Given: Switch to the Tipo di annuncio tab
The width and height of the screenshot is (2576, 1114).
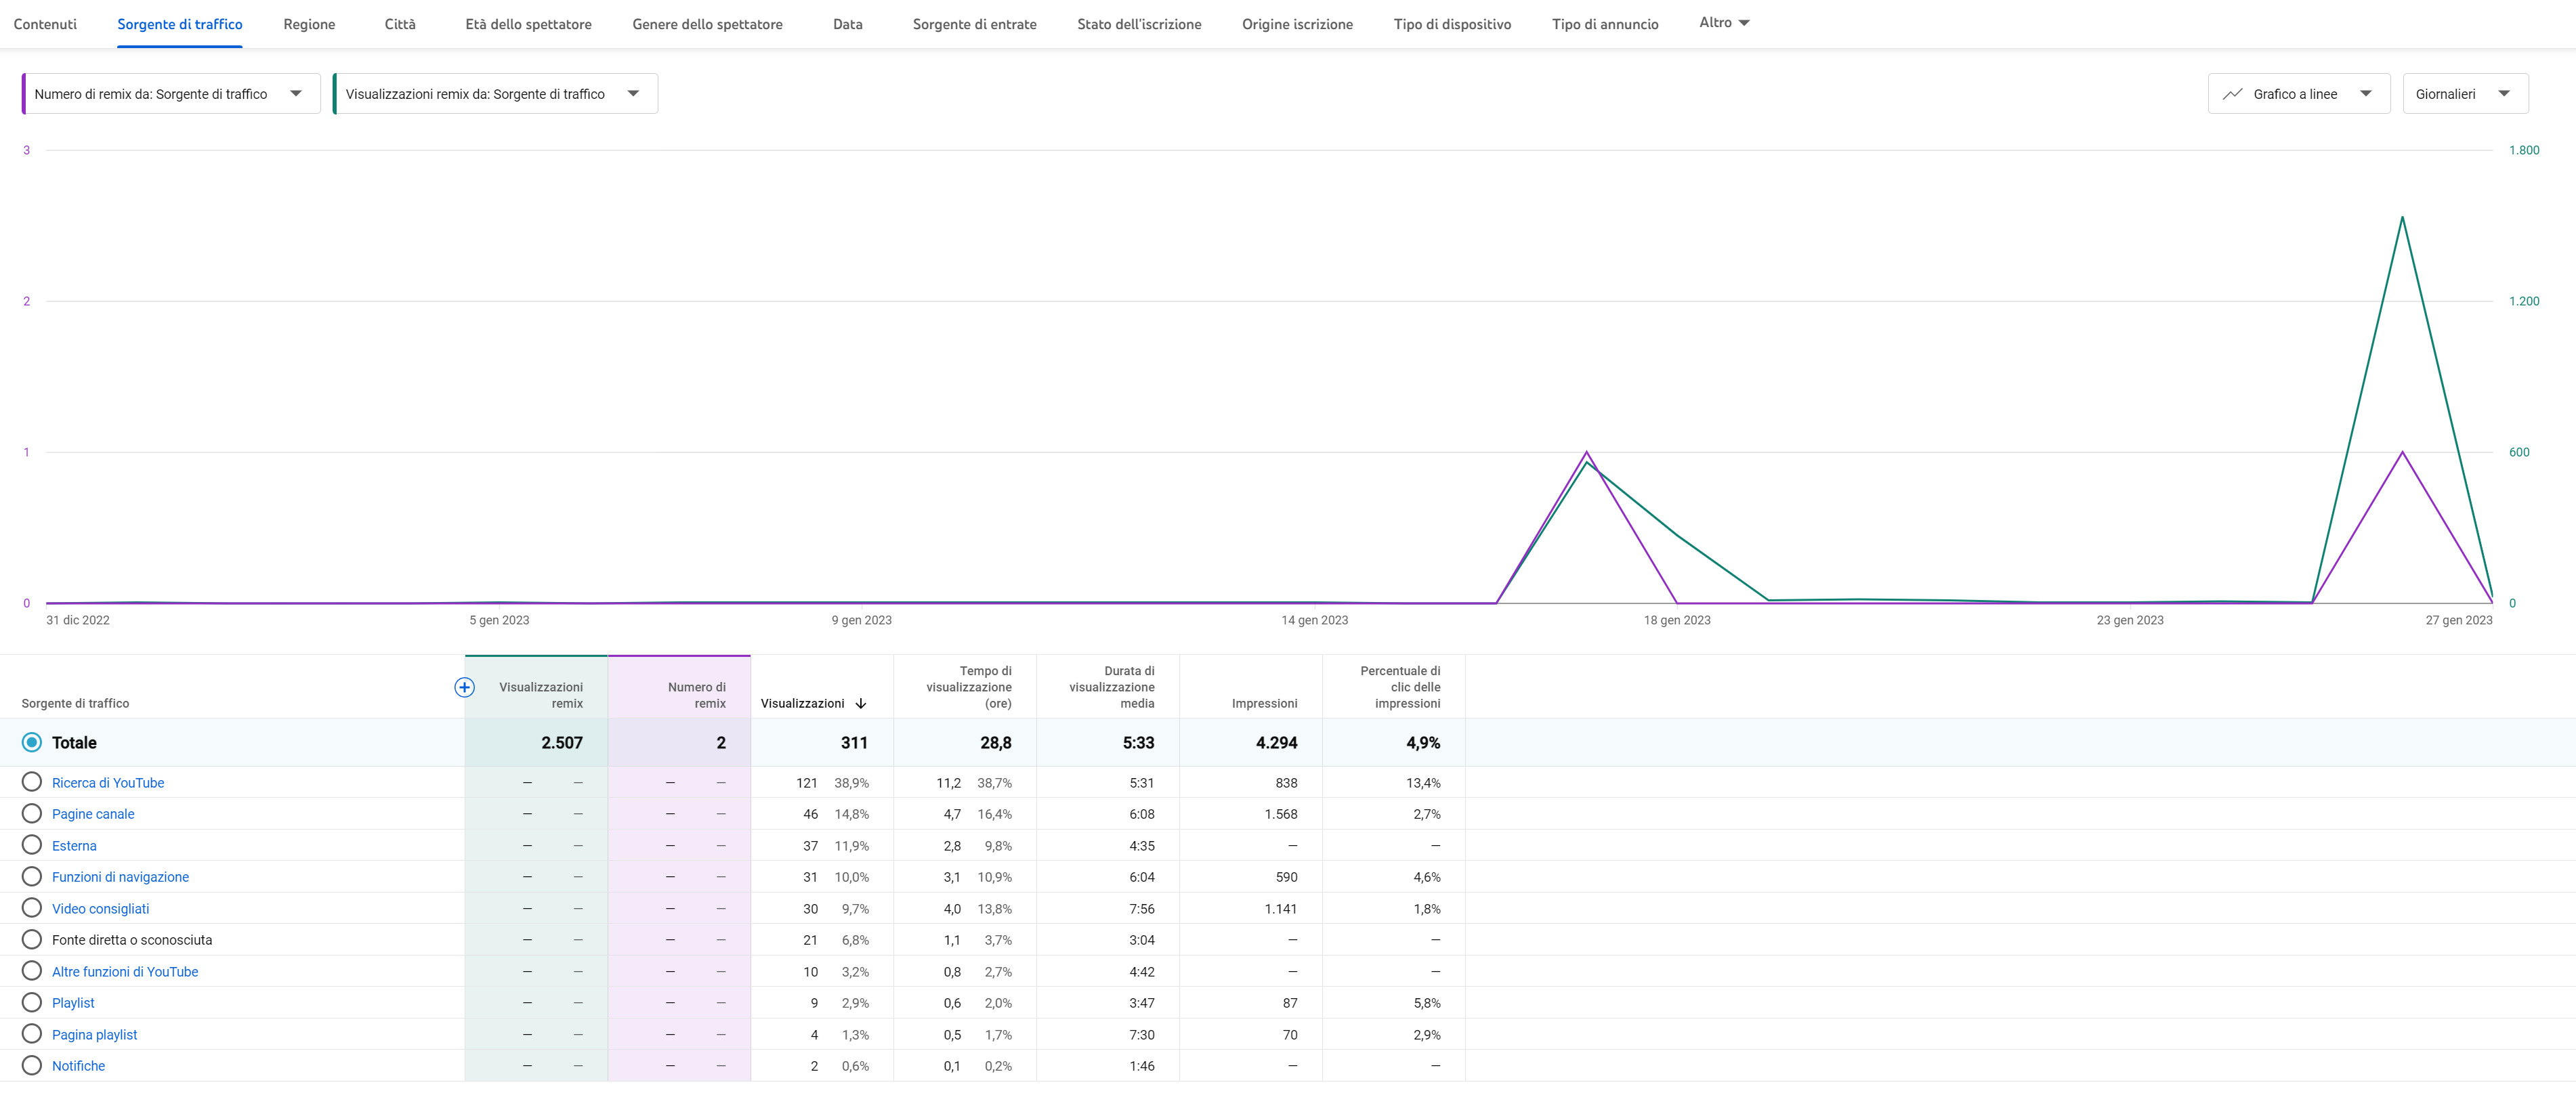Looking at the screenshot, I should pyautogui.click(x=1605, y=24).
